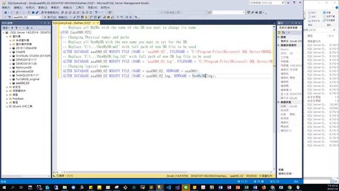
Task: Click the Save All icon
Action: 37,13
